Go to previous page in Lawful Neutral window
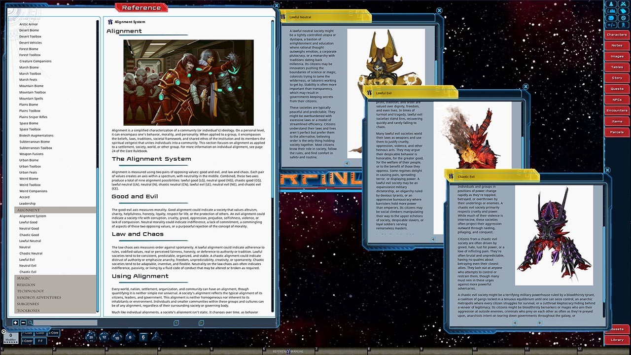631x355 pixels. [x=347, y=163]
